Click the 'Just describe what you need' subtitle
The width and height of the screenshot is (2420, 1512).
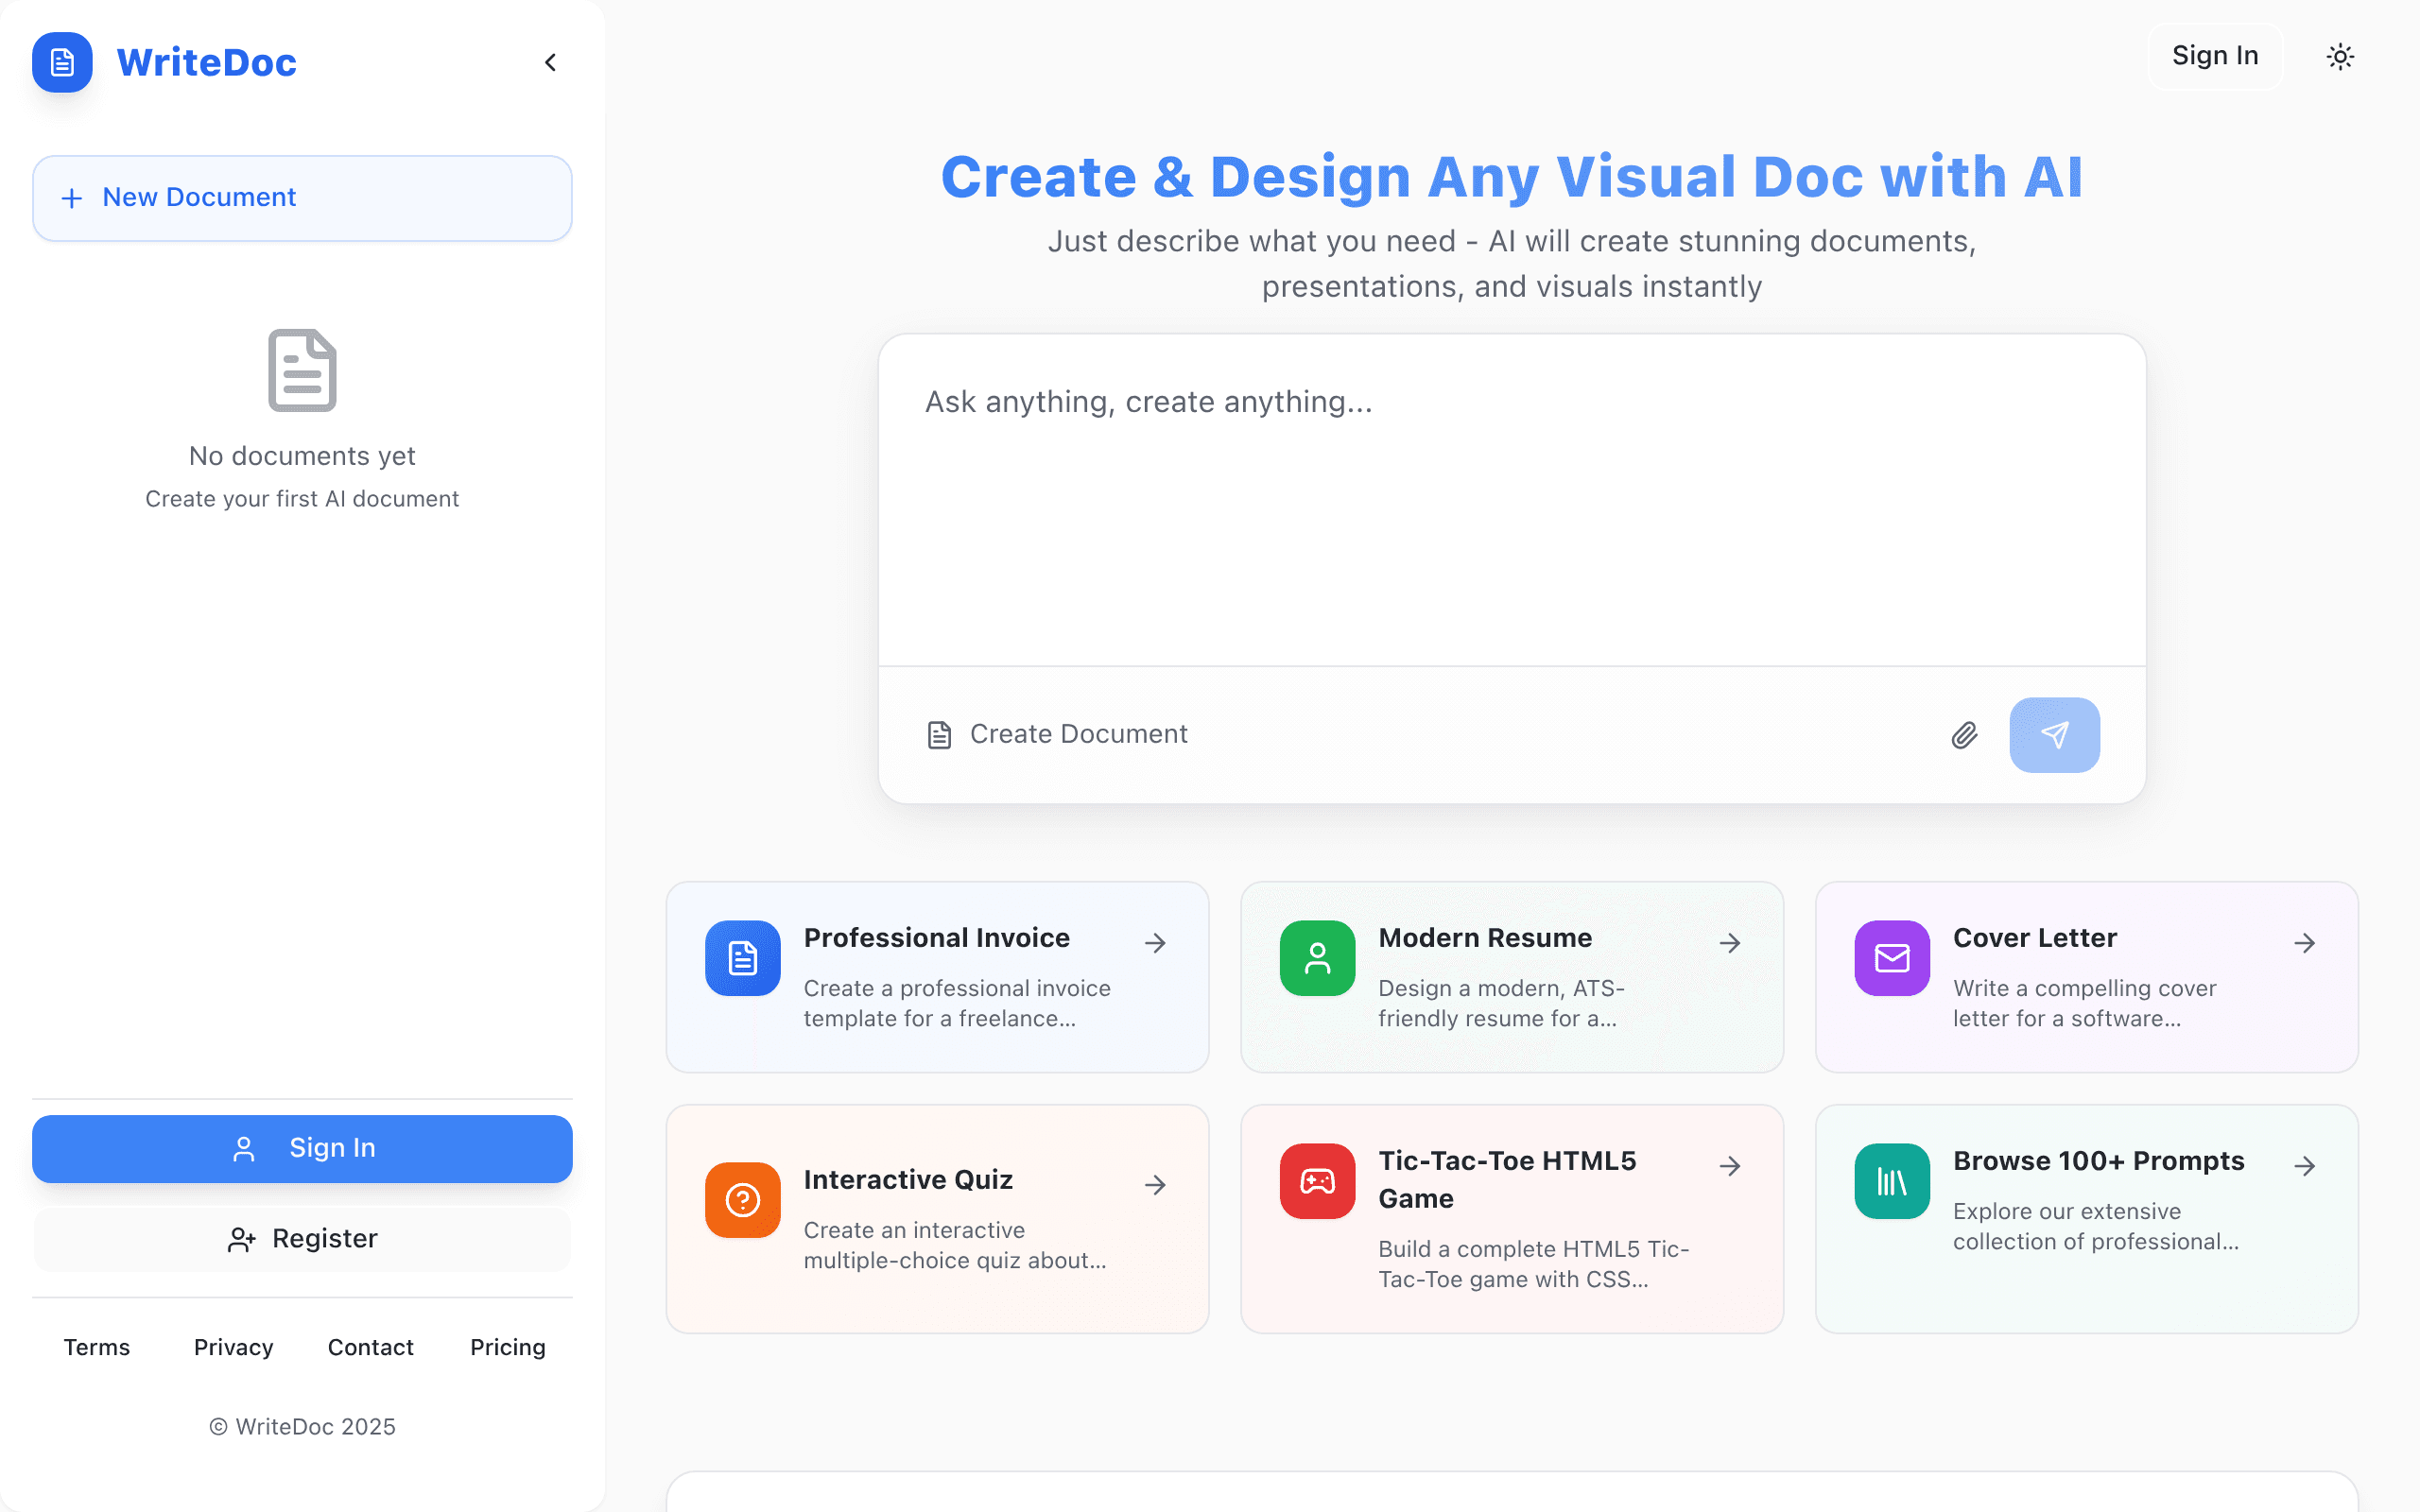pos(1512,264)
